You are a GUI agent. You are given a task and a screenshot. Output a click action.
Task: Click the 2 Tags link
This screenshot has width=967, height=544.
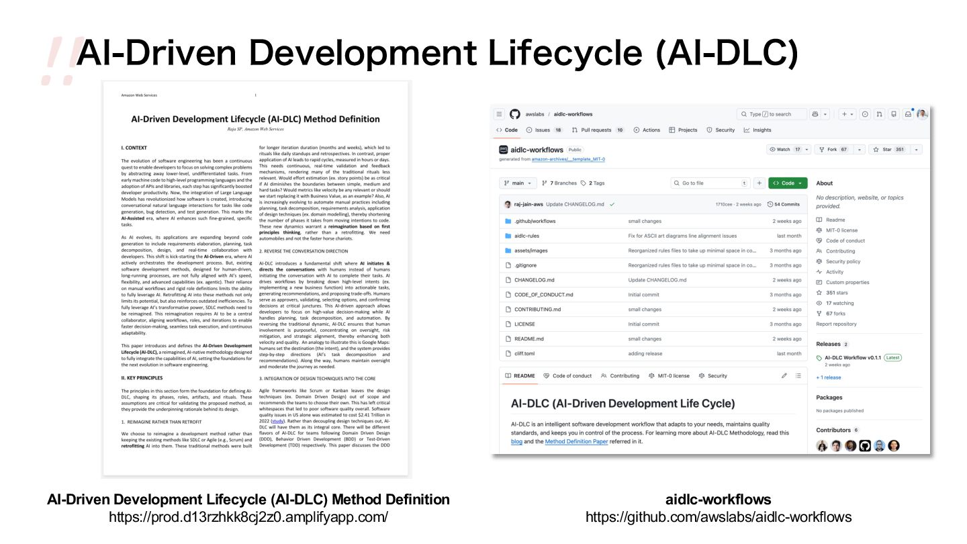coord(593,183)
